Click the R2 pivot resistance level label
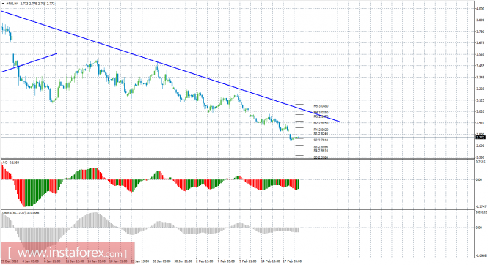Screen dimensions: 488x265 tap(321, 123)
